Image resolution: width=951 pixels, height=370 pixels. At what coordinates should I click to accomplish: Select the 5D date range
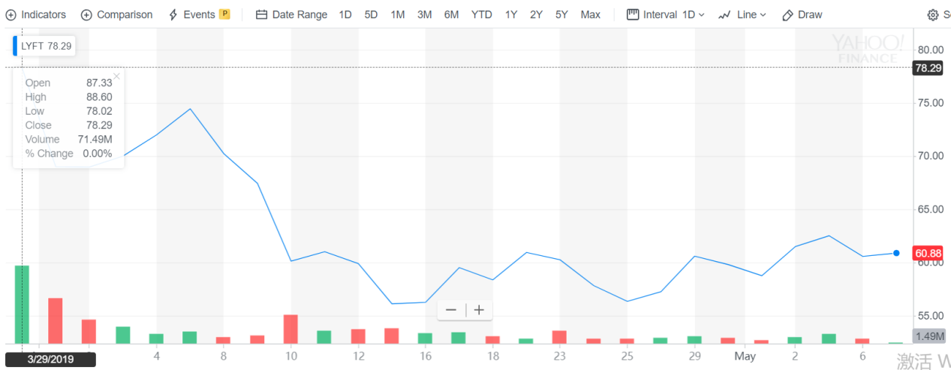point(371,15)
